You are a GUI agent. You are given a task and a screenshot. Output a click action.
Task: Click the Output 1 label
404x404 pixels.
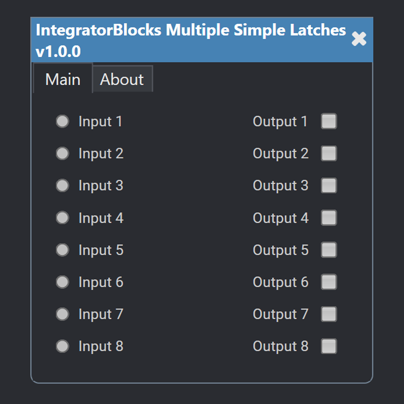[280, 122]
